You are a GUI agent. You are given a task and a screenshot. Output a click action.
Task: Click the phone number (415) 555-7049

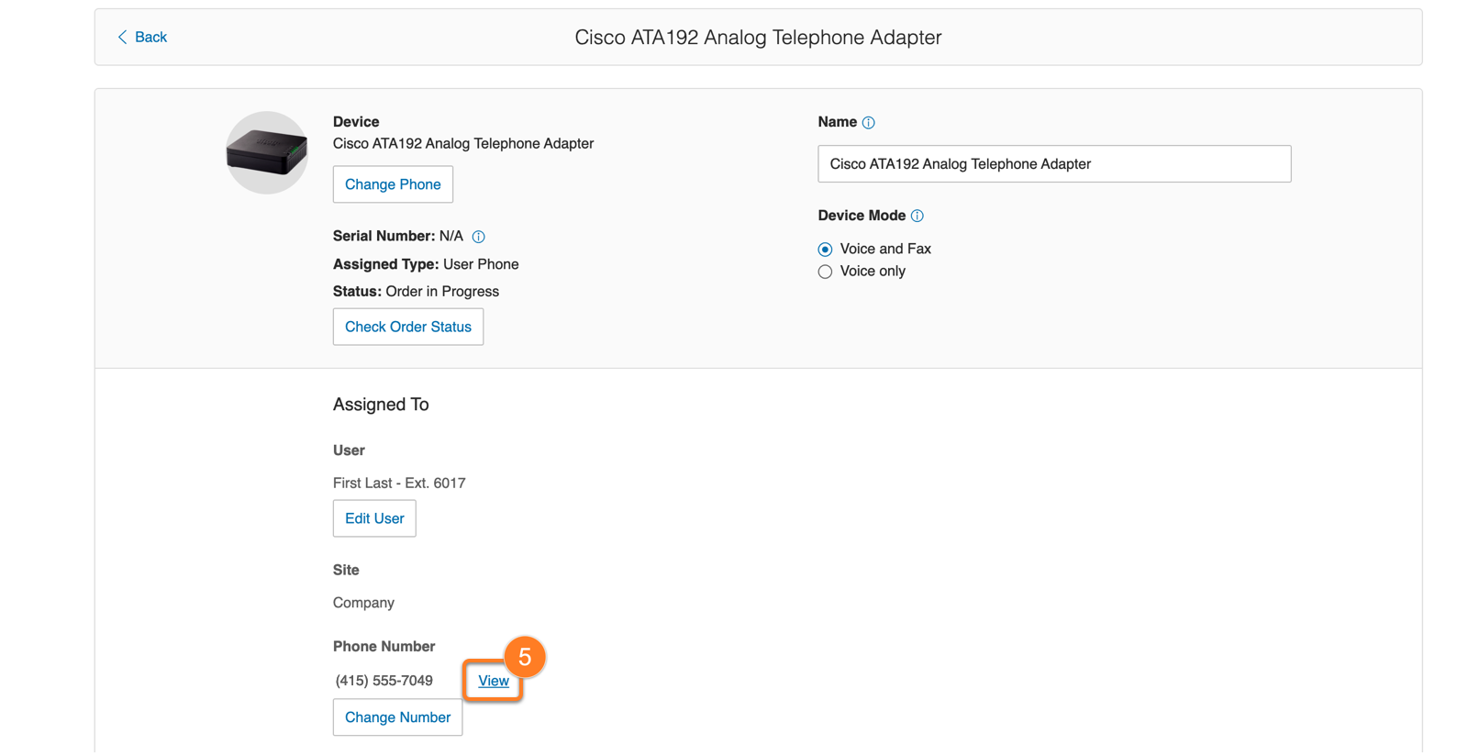coord(384,681)
